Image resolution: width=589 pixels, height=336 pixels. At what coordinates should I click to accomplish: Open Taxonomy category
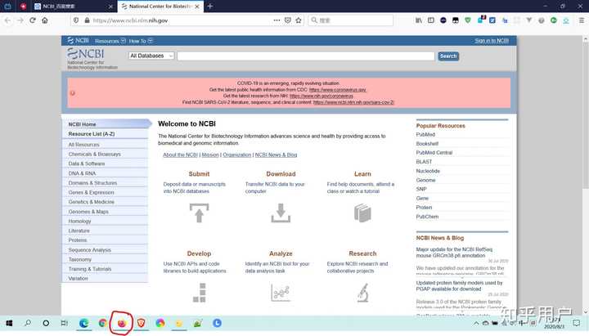[x=79, y=259]
